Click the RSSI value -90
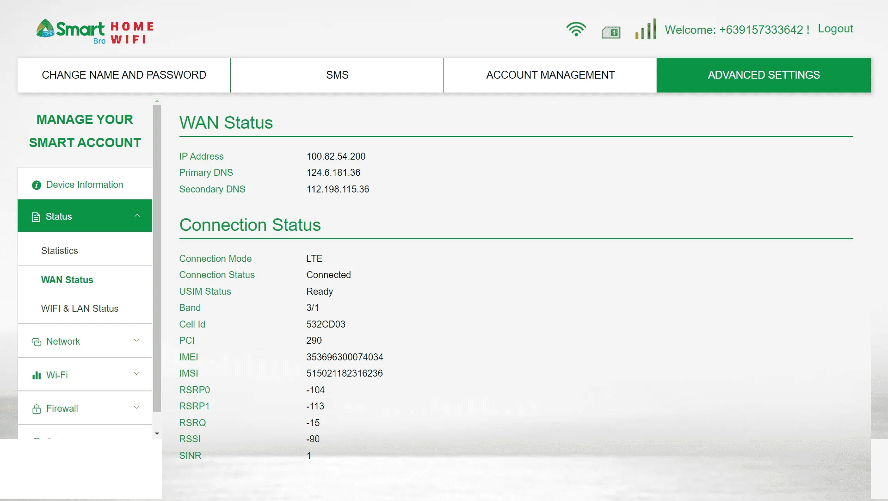This screenshot has height=501, width=888. click(313, 439)
